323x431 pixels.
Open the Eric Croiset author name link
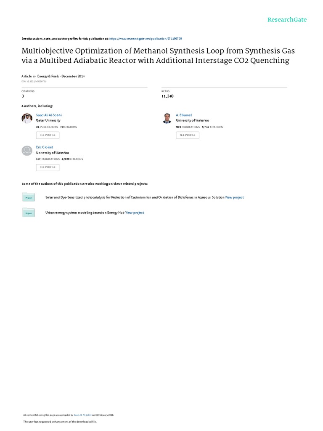coord(45,147)
